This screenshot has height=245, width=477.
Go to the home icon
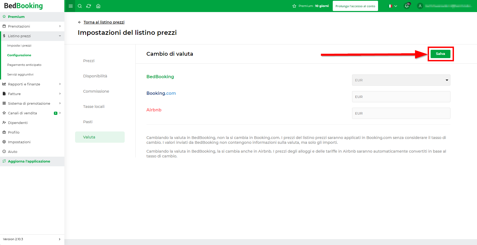click(98, 6)
